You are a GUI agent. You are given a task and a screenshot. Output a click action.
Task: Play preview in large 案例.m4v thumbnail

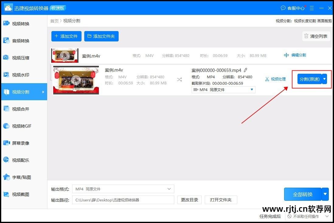[76, 80]
